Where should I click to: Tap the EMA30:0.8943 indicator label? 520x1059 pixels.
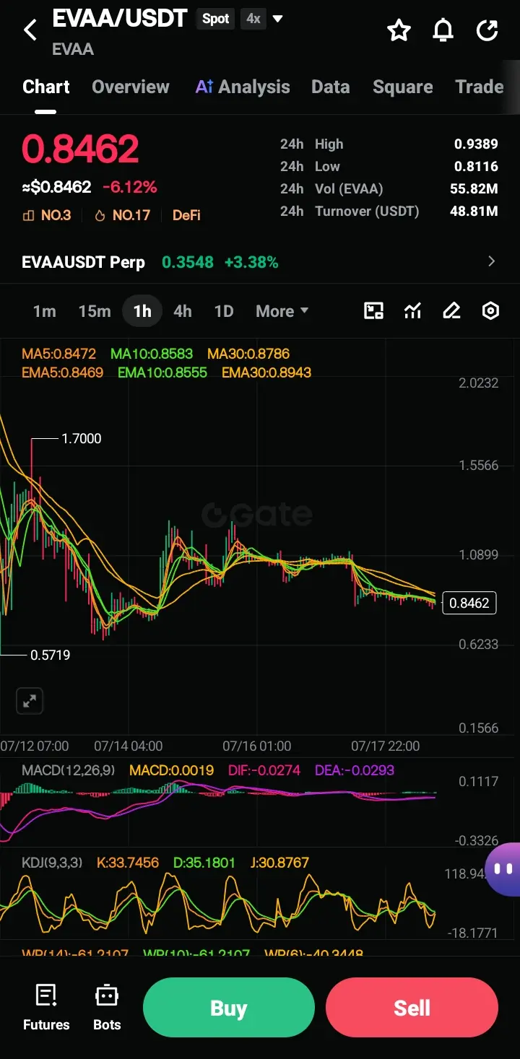coord(266,372)
